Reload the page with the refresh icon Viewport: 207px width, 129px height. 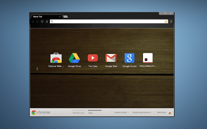click(42, 22)
